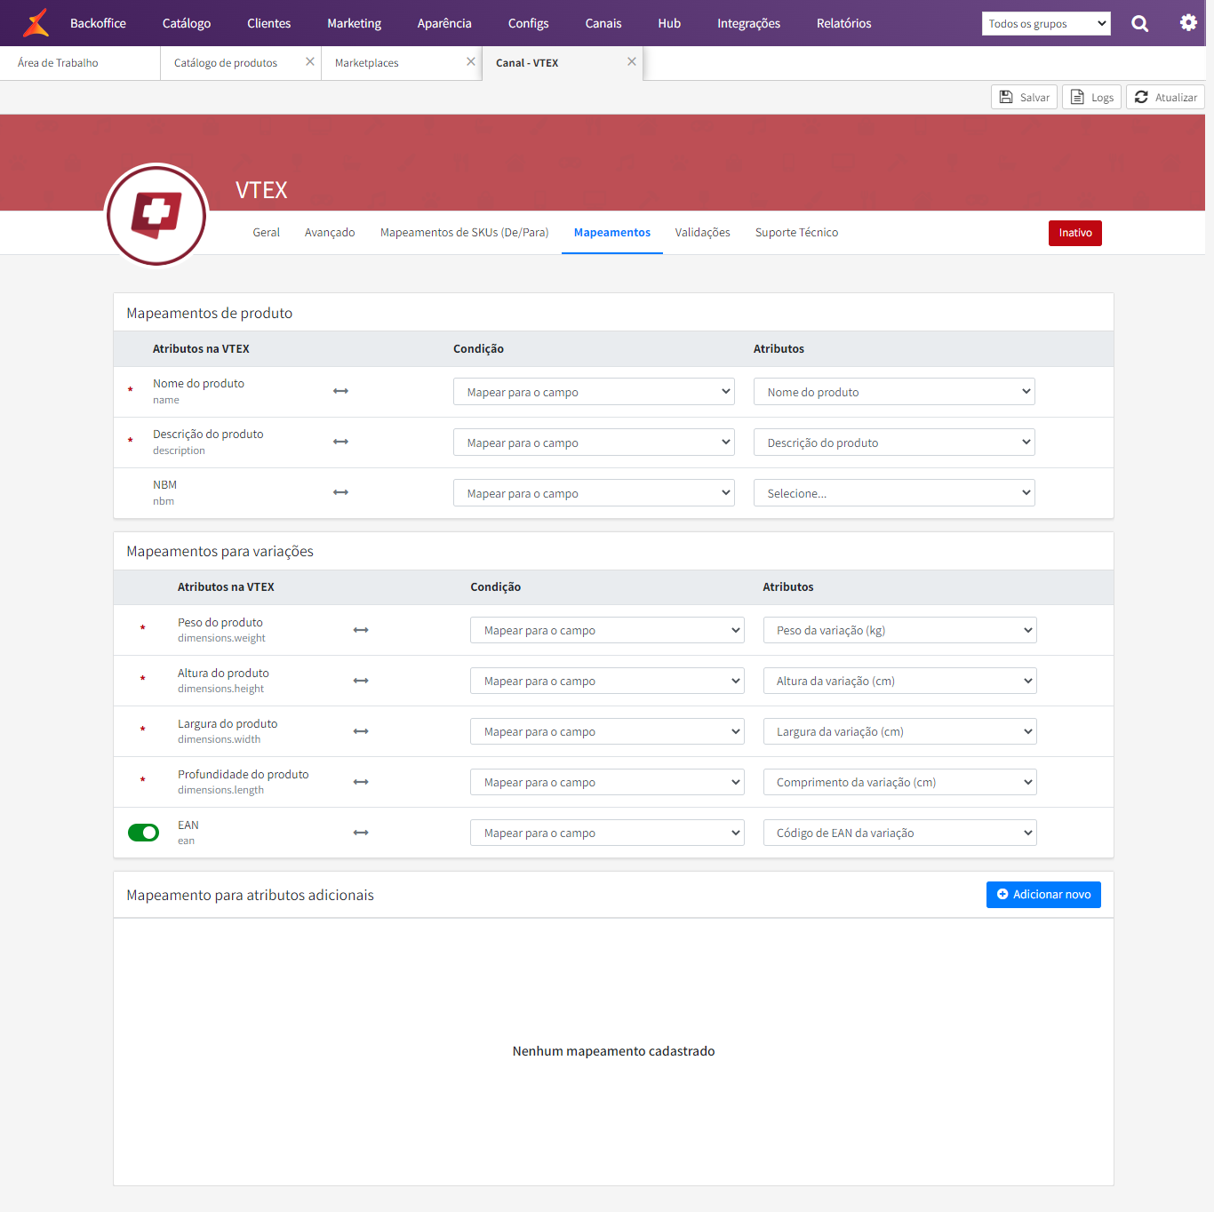
Task: Open condition dropdown for NBM
Action: pyautogui.click(x=594, y=493)
